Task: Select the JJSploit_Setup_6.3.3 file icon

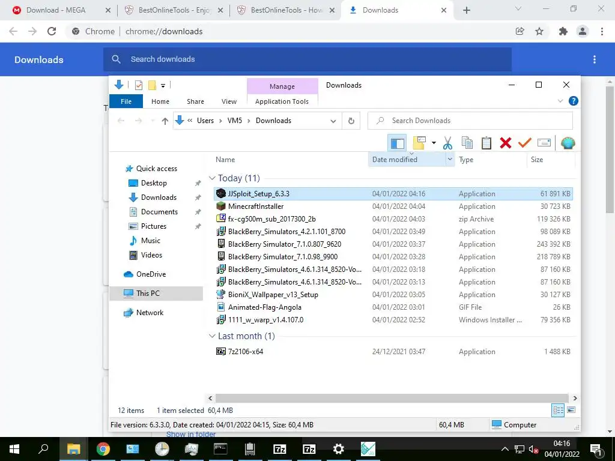Action: pyautogui.click(x=221, y=193)
